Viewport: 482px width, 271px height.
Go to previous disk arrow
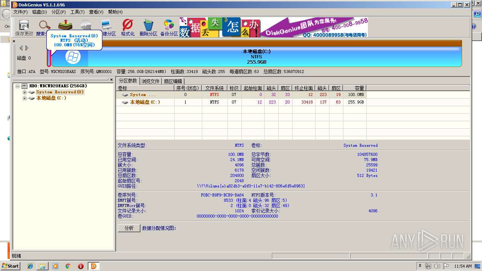(x=21, y=48)
